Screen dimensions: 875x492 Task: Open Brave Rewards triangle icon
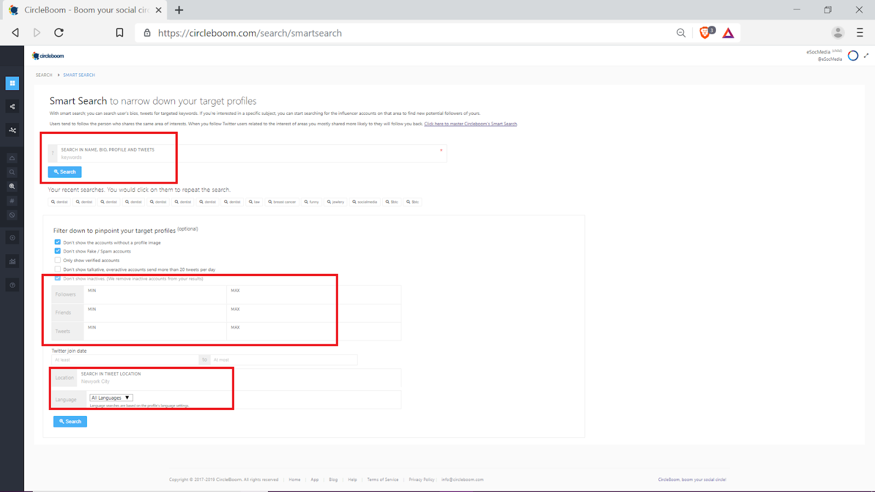(728, 33)
